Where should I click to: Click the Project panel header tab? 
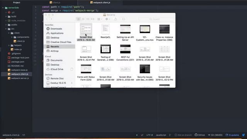tap(17, 3)
